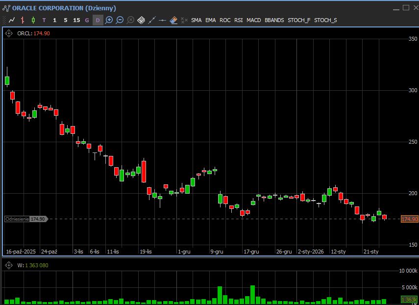Add the SMA indicator
The width and height of the screenshot is (419, 305).
click(x=196, y=20)
